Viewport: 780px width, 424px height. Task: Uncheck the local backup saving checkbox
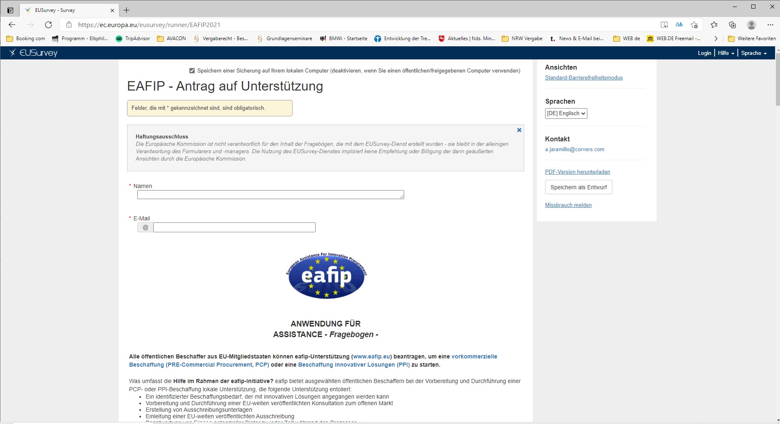click(x=192, y=70)
